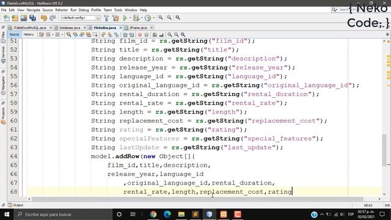
Task: Redo the last undone edit
Action: (x=53, y=18)
